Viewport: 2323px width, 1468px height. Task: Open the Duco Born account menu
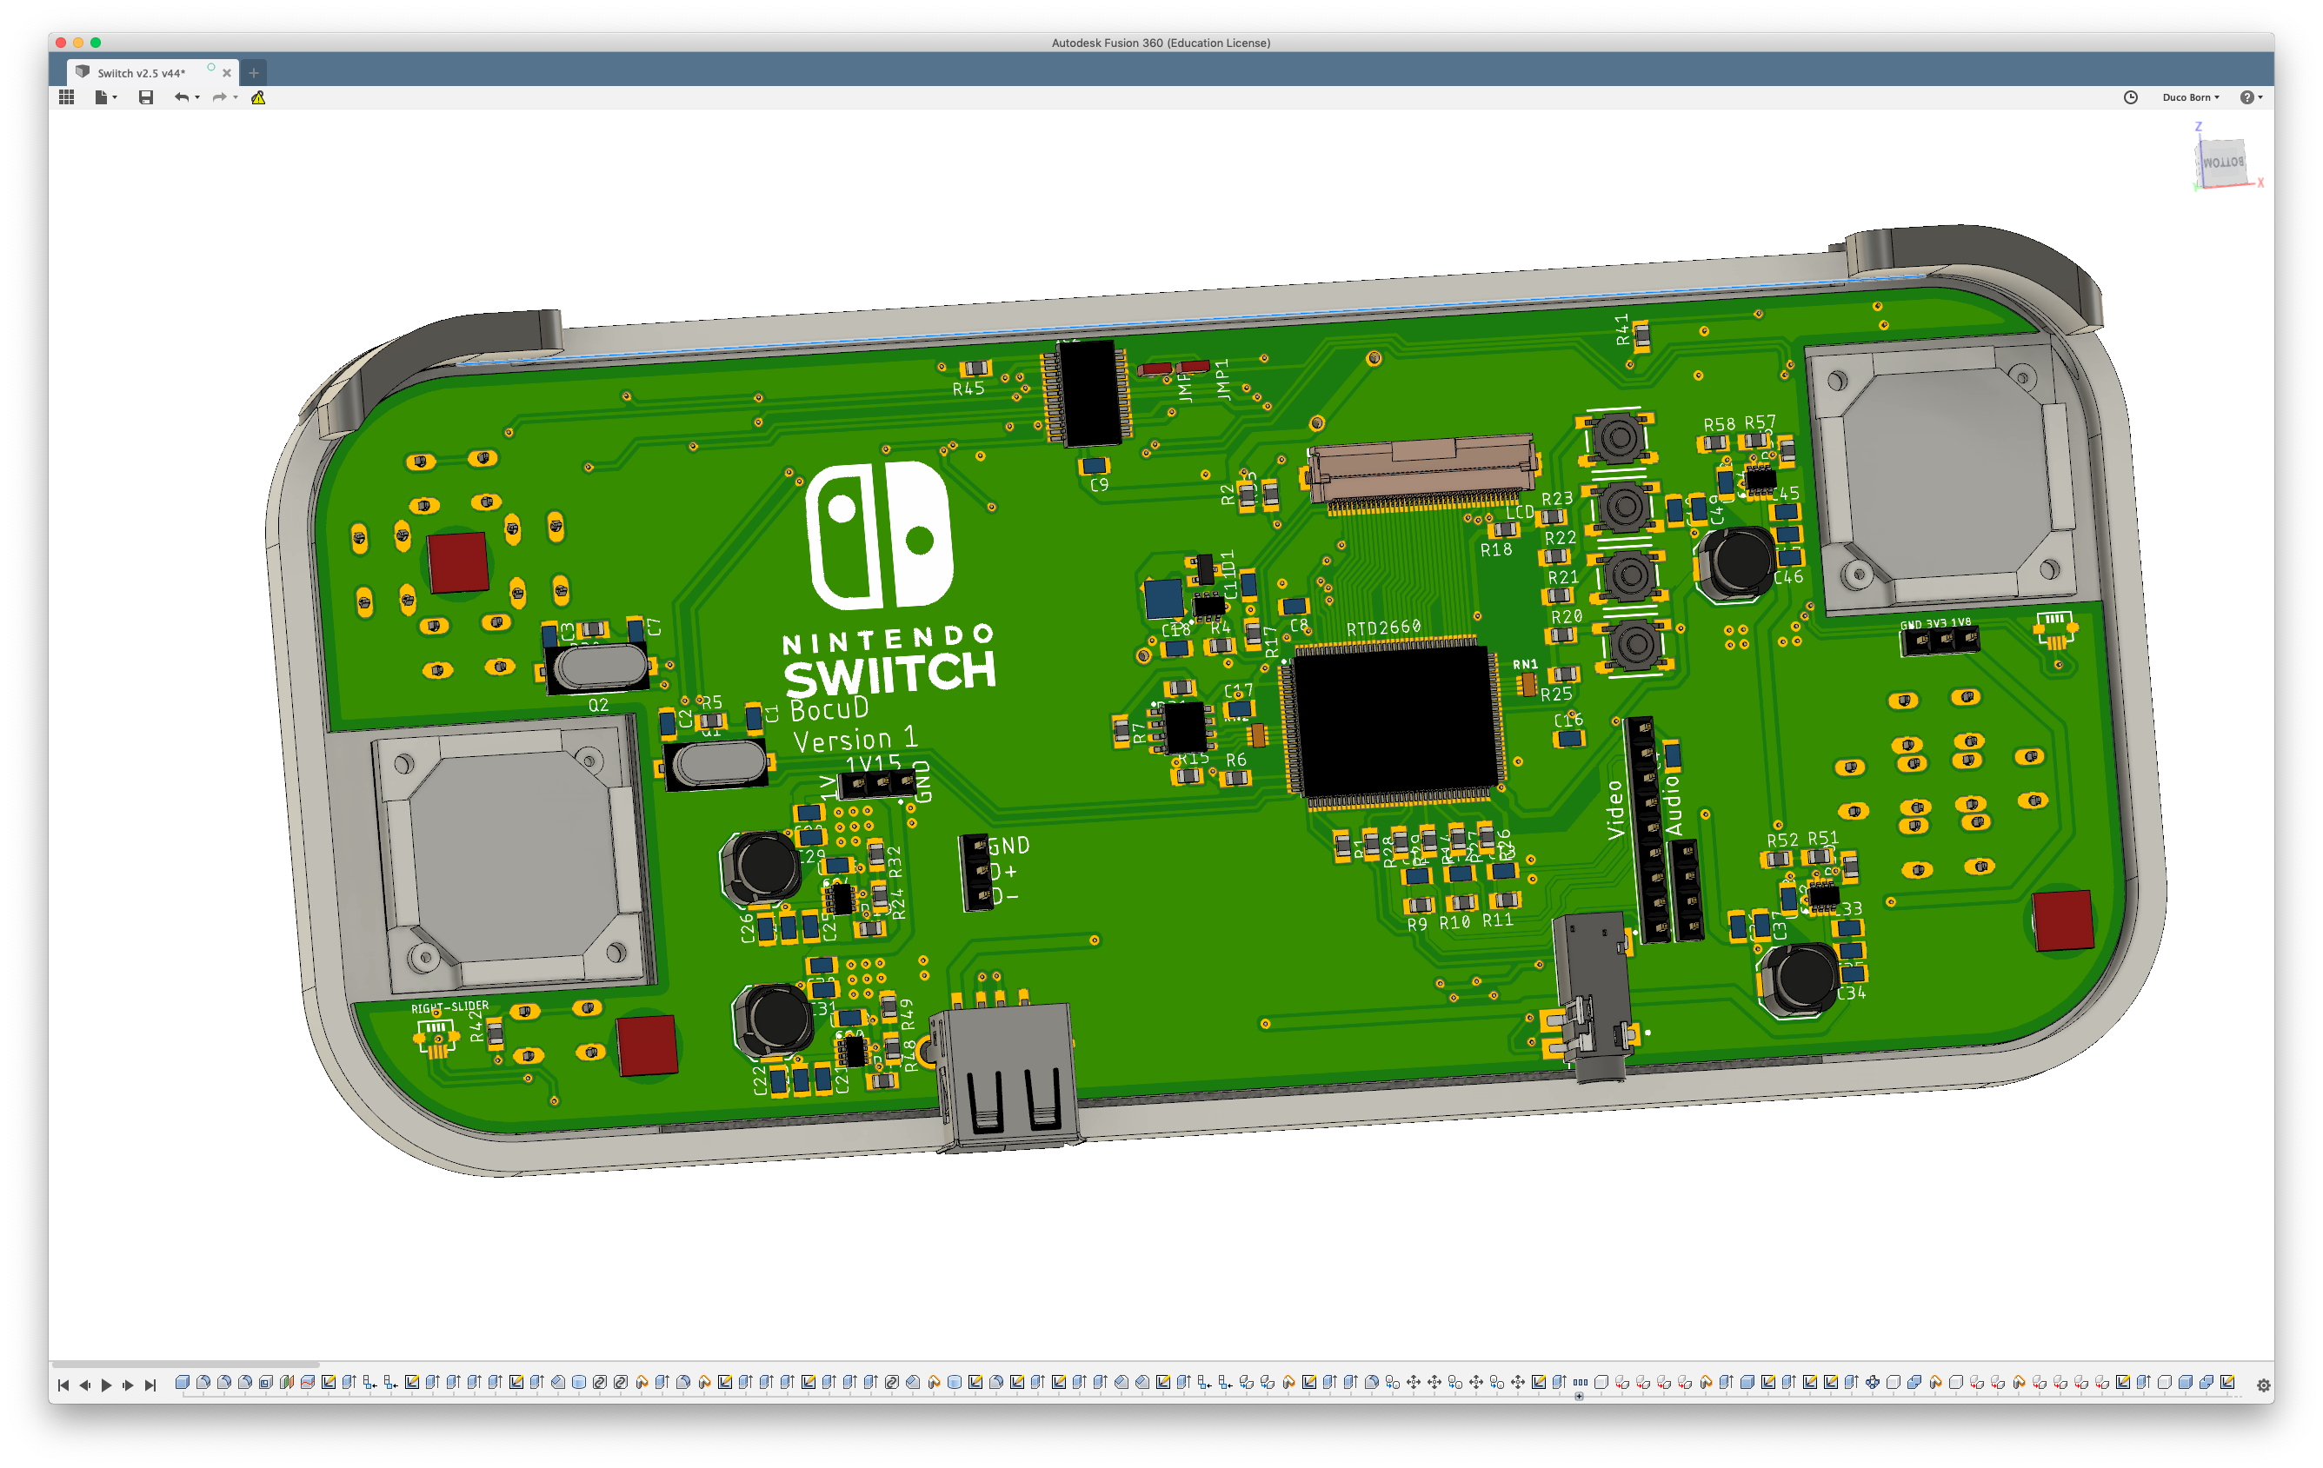(x=2191, y=97)
